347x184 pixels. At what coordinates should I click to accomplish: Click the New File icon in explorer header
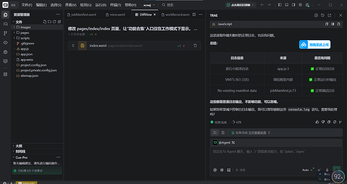coord(45,22)
